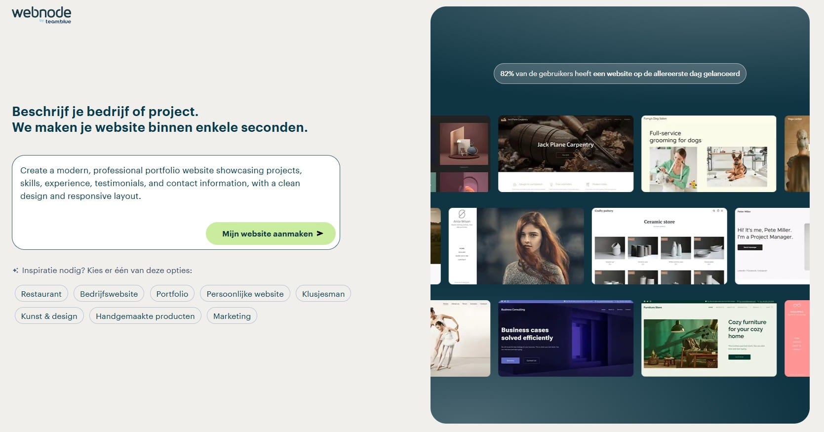Select the Handgemaakte producten chip

pyautogui.click(x=145, y=316)
